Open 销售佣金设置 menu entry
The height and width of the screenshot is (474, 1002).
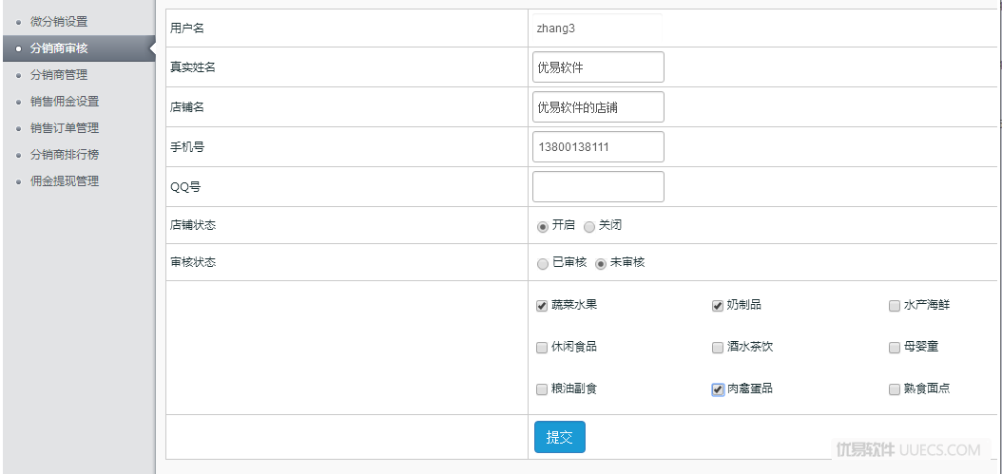[x=65, y=102]
